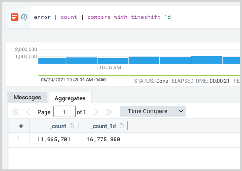242x171 pixels.
Task: Go to the first results page
Action: [15, 112]
